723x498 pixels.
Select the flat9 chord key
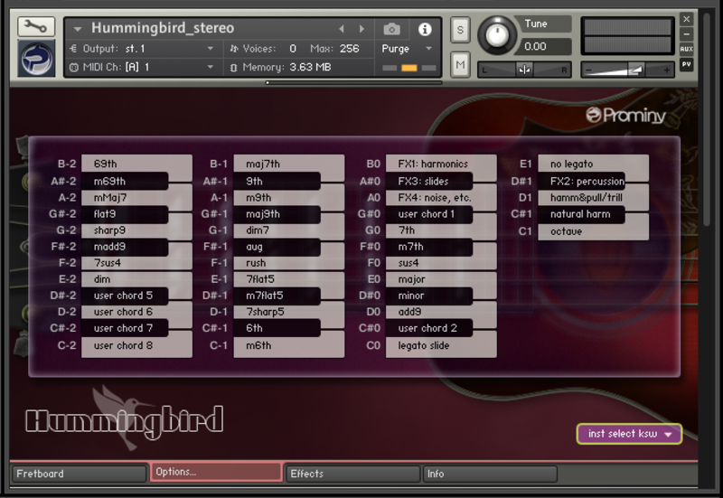coord(125,214)
